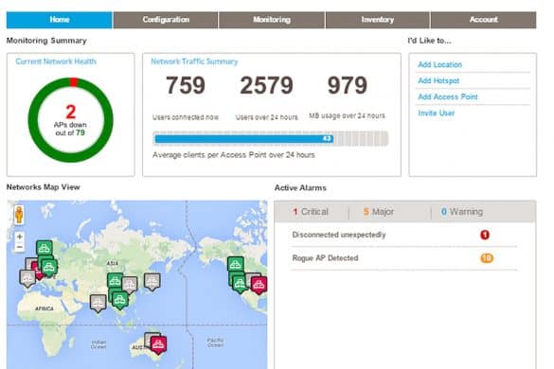This screenshot has width=554, height=369.
Task: Open the Invite User link
Action: click(437, 113)
